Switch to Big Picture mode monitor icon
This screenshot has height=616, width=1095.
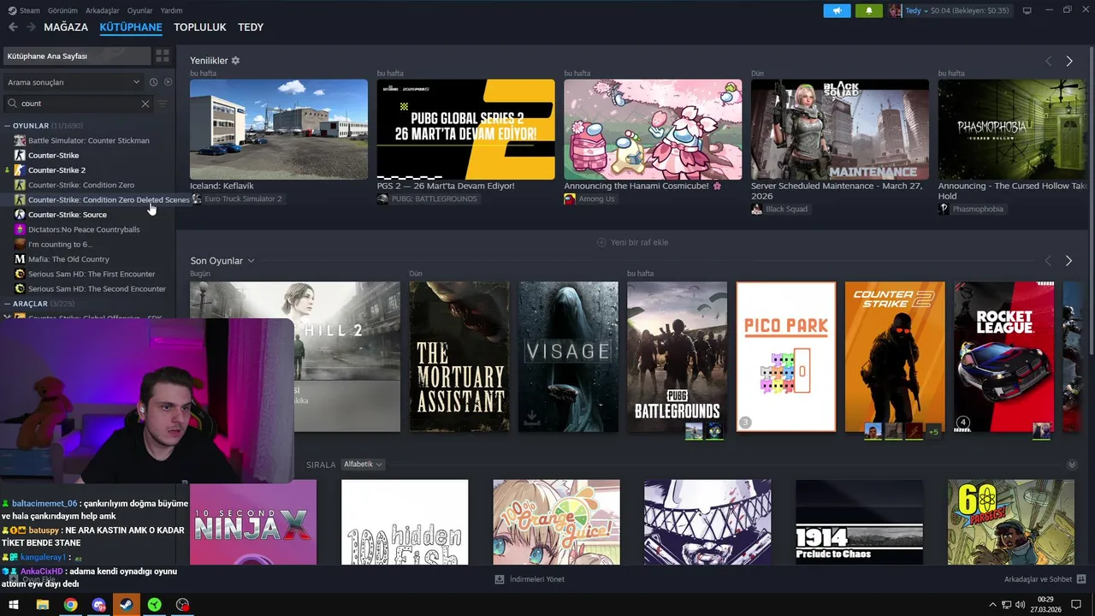pos(1027,10)
